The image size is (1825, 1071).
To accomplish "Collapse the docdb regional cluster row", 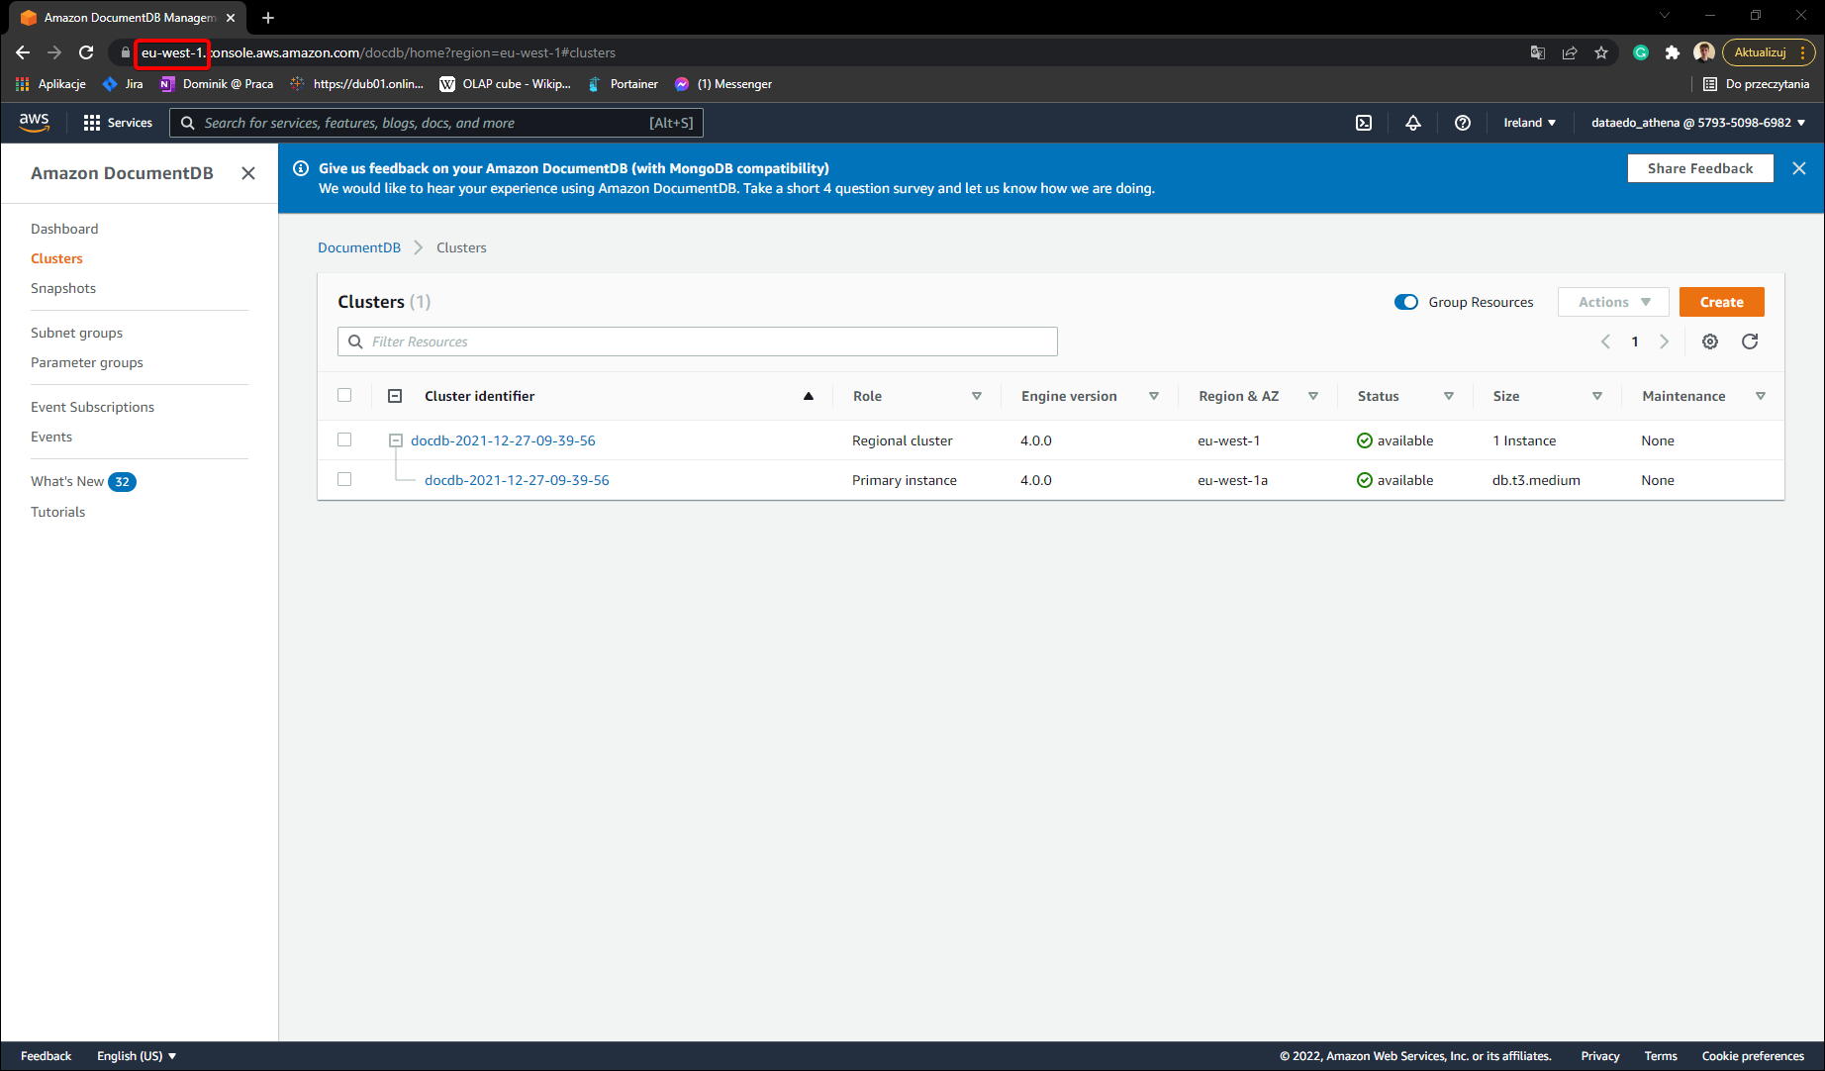I will [x=395, y=439].
